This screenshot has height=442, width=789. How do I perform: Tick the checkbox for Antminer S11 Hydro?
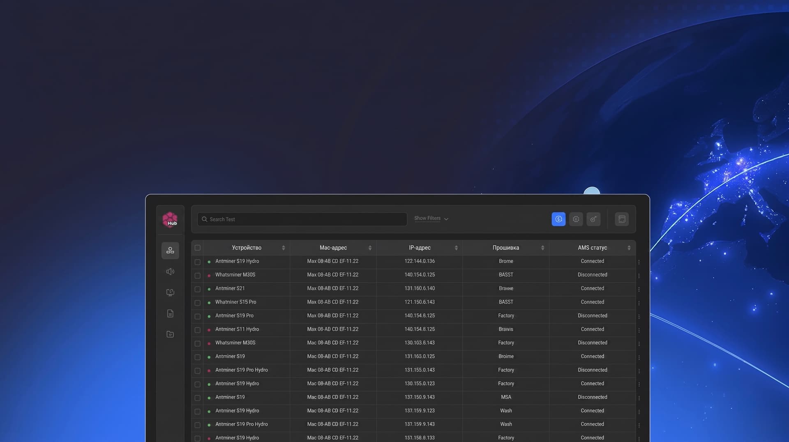point(198,330)
